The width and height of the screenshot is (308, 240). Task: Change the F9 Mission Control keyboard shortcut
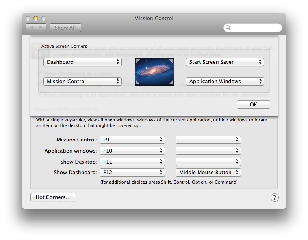pyautogui.click(x=132, y=140)
